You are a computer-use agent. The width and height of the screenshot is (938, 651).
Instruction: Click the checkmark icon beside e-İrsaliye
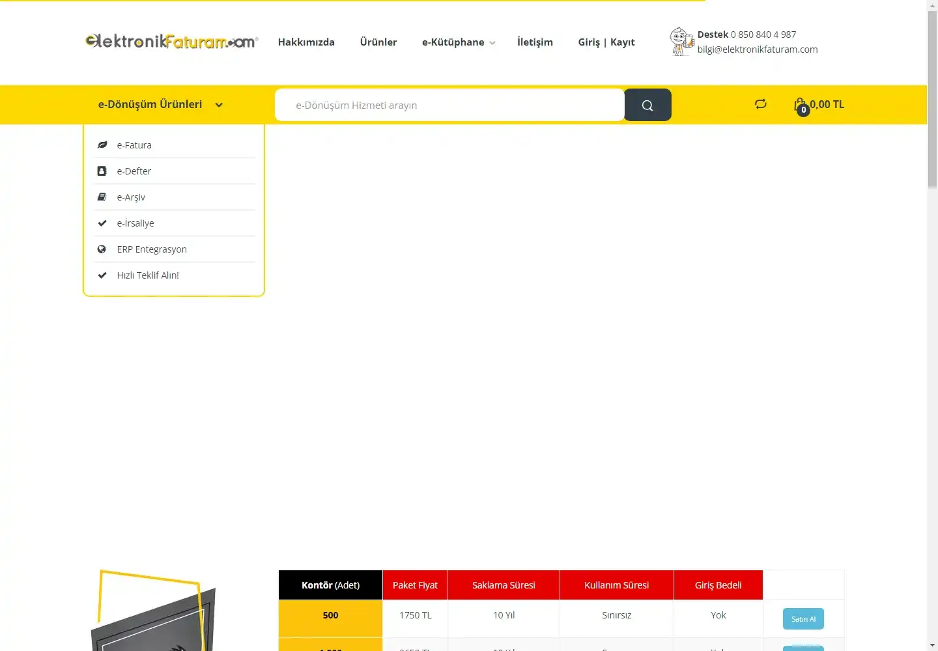coord(102,223)
